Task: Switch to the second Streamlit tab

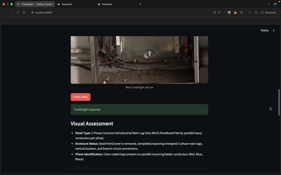Action: point(107,4)
